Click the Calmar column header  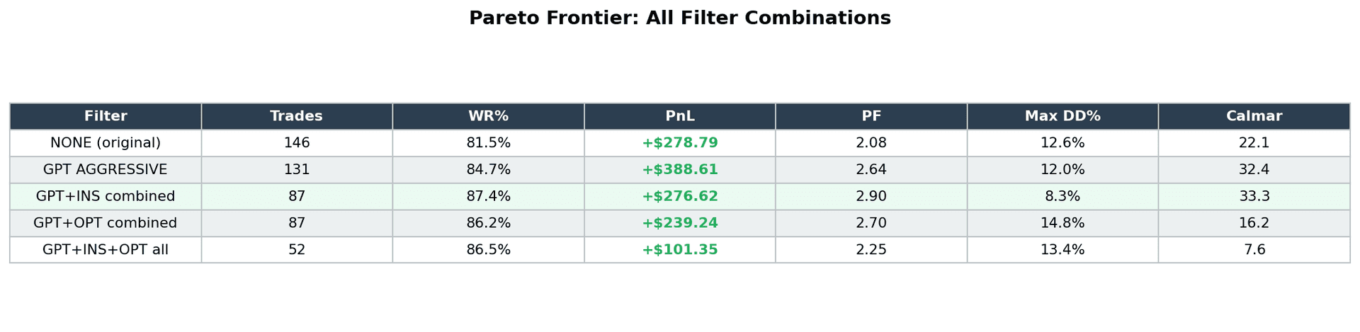pos(1254,116)
